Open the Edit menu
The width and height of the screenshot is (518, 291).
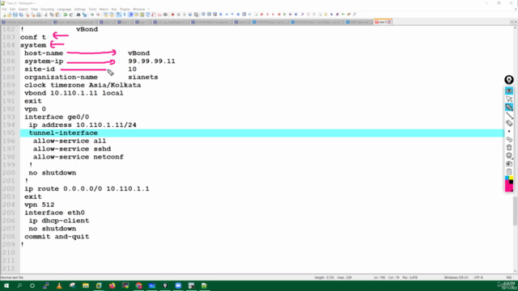(x=13, y=9)
